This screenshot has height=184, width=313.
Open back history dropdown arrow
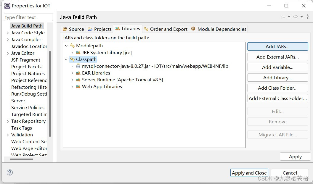pos(289,17)
